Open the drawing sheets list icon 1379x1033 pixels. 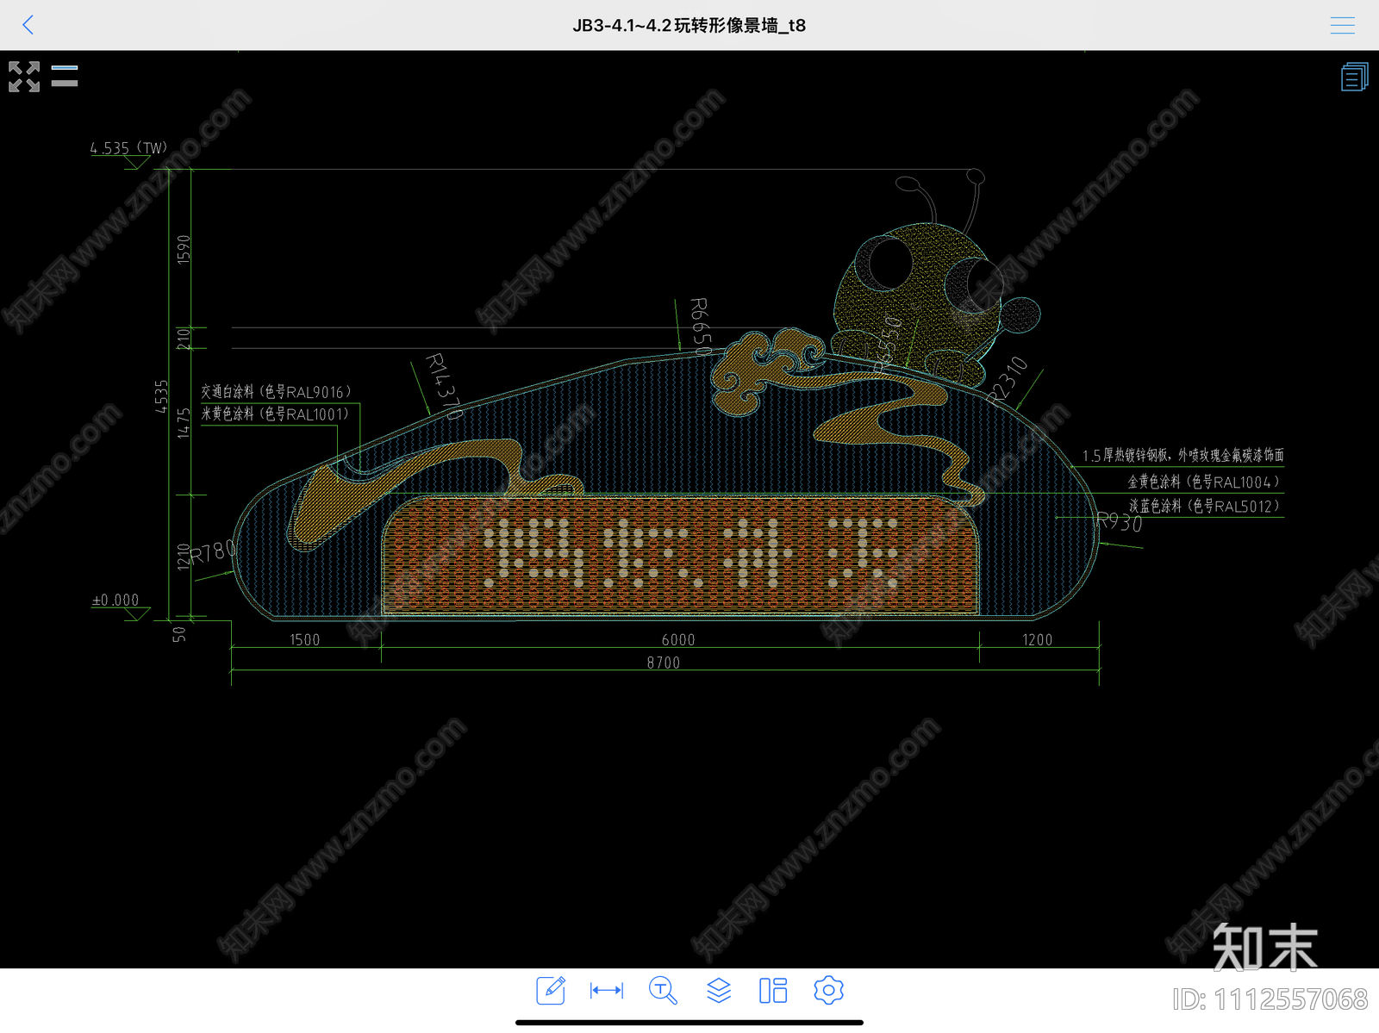1354,77
